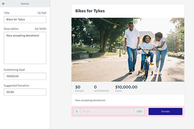The height and width of the screenshot is (129, 194).
Task: Focus the Title input field
Action: (25, 19)
